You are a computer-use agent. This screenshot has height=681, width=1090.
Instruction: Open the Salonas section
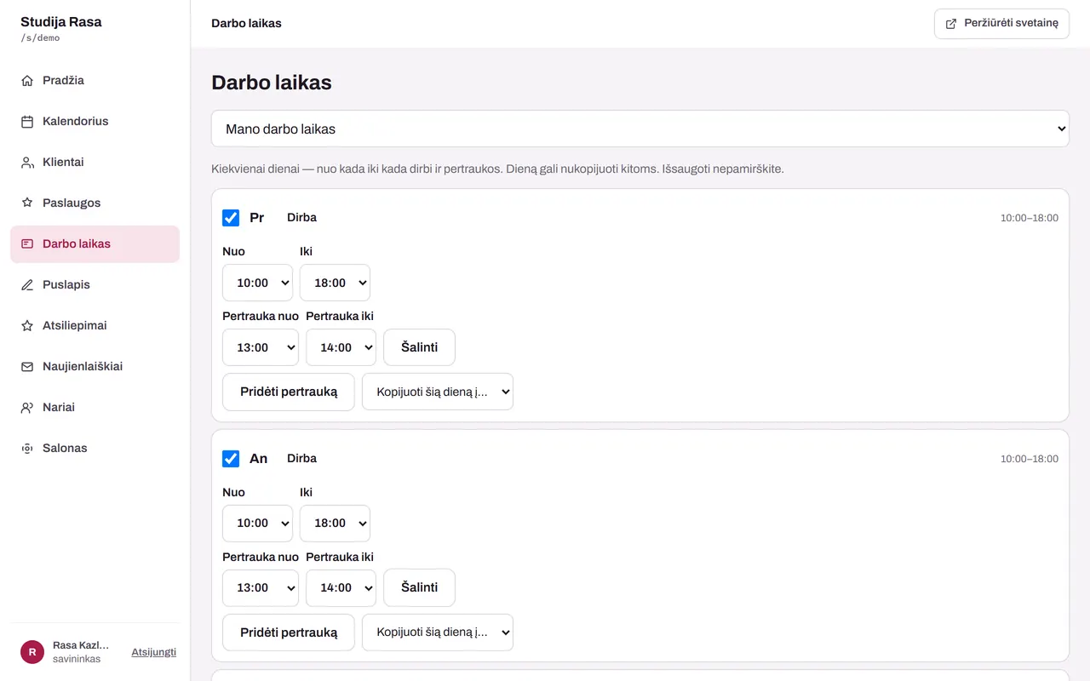pyautogui.click(x=95, y=449)
